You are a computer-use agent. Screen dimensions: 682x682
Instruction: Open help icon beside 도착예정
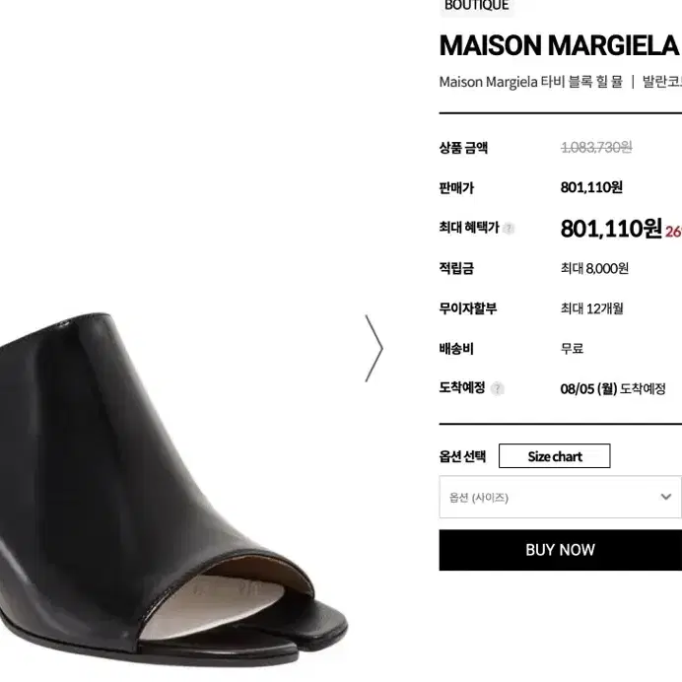click(497, 388)
